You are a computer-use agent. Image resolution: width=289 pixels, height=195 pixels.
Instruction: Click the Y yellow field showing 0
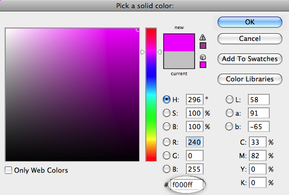[257, 169]
